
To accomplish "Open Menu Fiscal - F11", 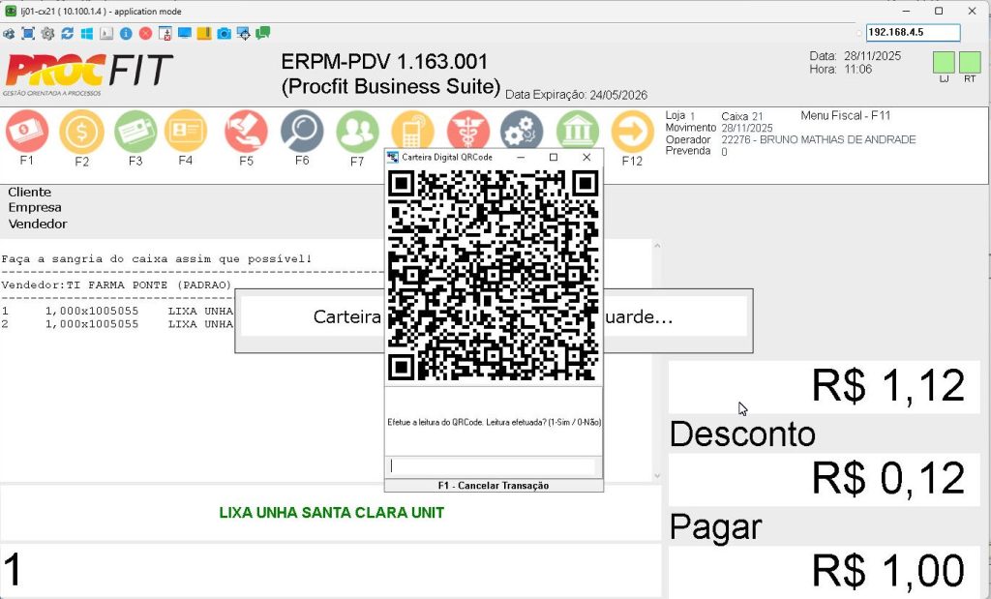I will 845,115.
